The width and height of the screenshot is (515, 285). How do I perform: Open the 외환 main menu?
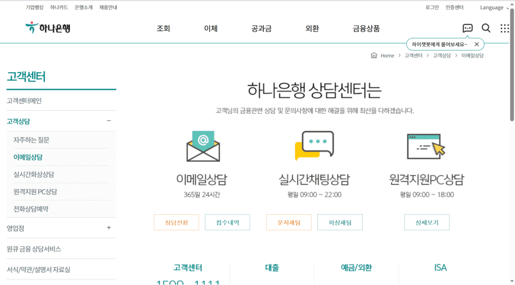click(312, 29)
